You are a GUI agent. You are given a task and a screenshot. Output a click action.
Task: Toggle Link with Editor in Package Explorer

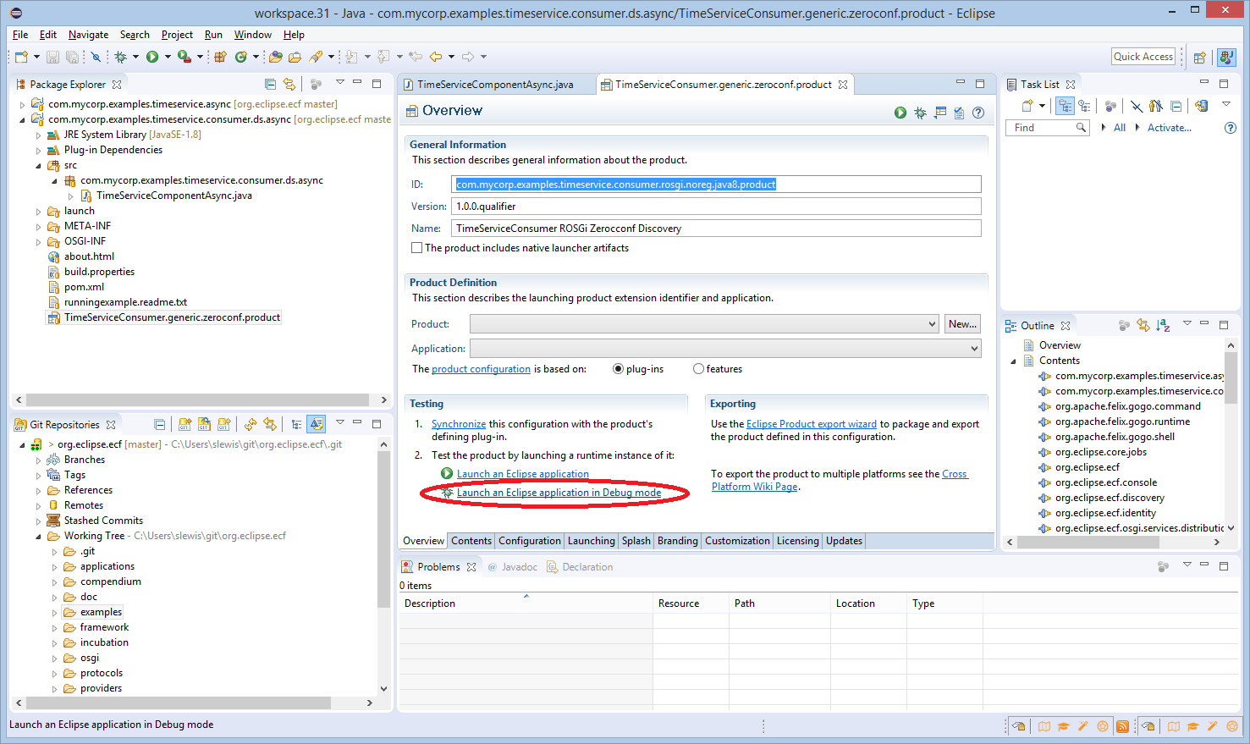(289, 84)
